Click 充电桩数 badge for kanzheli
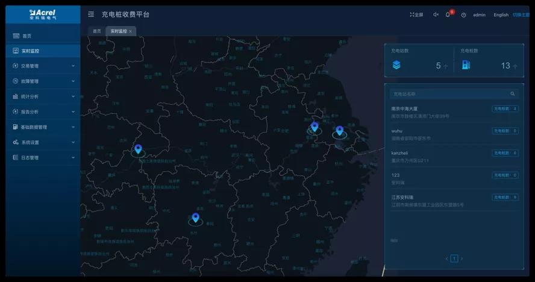The image size is (535, 282). (505, 153)
